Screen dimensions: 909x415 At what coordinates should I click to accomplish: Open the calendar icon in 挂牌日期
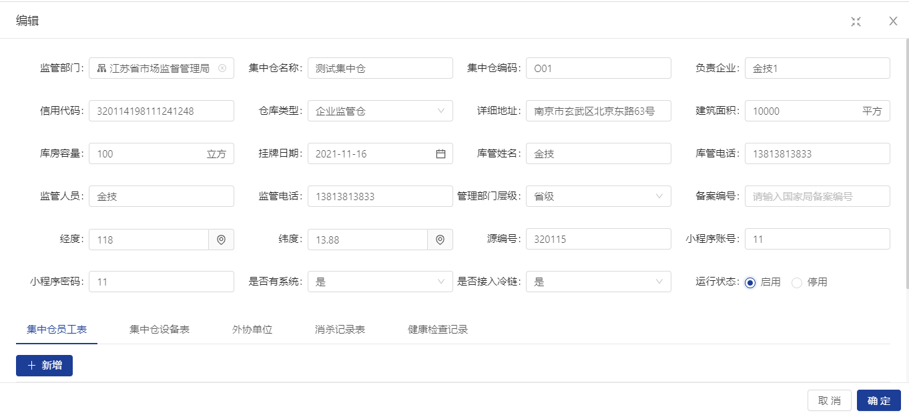440,154
